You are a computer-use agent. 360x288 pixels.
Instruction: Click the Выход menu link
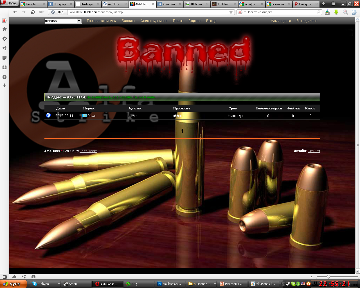click(x=211, y=21)
